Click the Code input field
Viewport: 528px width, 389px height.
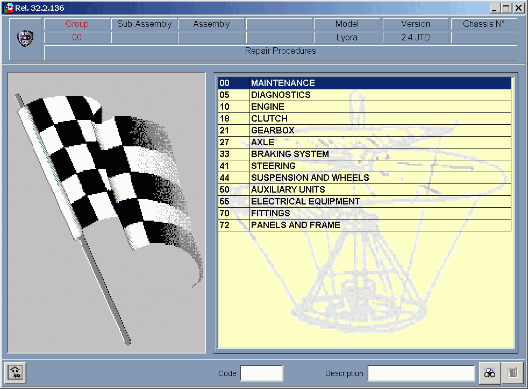[262, 373]
